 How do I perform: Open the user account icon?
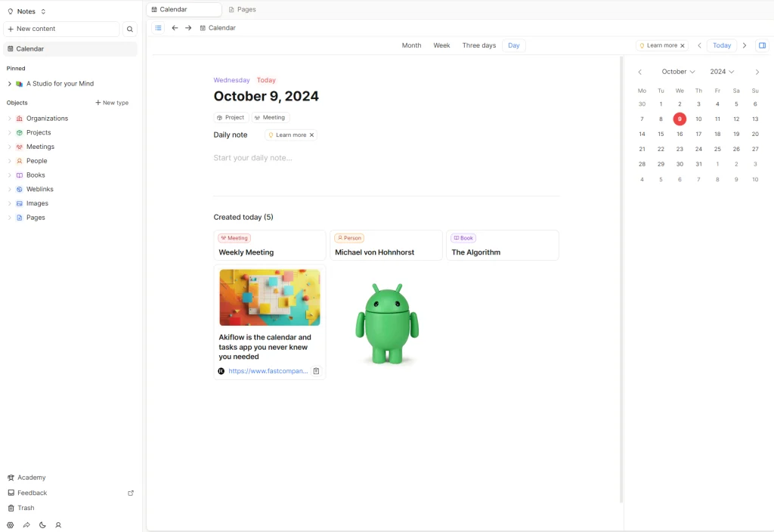(x=58, y=524)
